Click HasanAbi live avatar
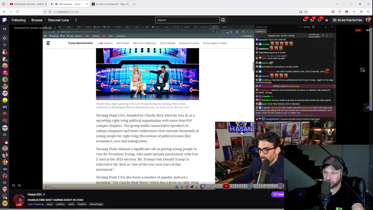Screen dimensions: 373x210 pos(19,200)
